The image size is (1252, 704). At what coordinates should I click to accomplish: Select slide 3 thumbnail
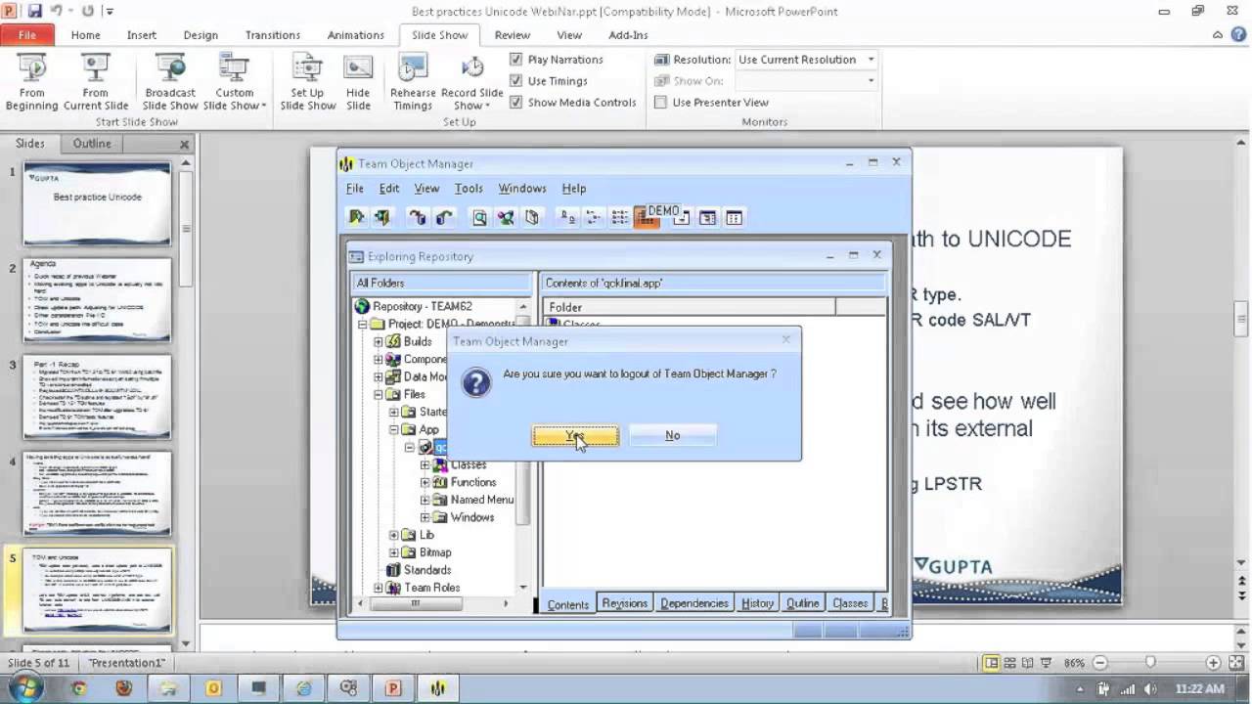(97, 396)
